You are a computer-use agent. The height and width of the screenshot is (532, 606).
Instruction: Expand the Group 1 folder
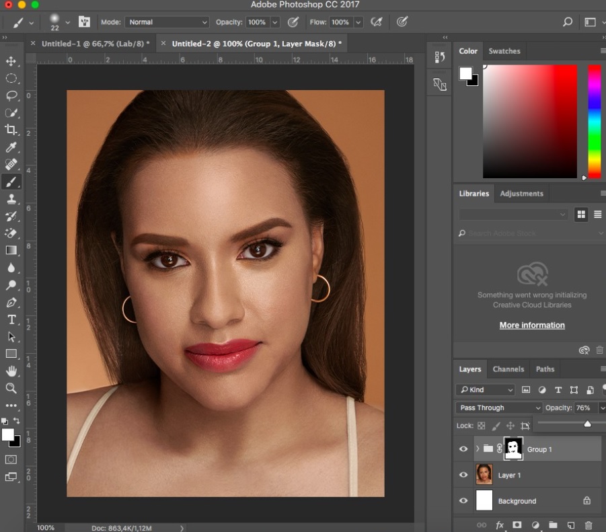pyautogui.click(x=478, y=449)
